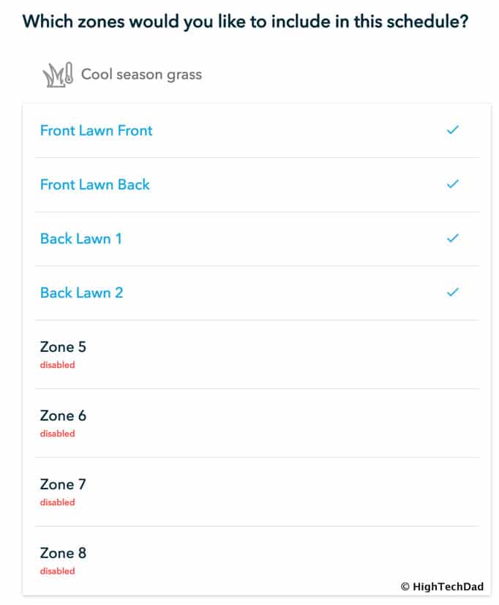Screen dimensions: 499x605
Task: Pick the Back Lawn 2 zone name
Action: (x=81, y=293)
